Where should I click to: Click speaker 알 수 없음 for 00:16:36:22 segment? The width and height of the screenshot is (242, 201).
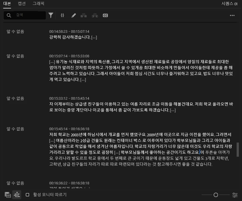tap(15, 183)
